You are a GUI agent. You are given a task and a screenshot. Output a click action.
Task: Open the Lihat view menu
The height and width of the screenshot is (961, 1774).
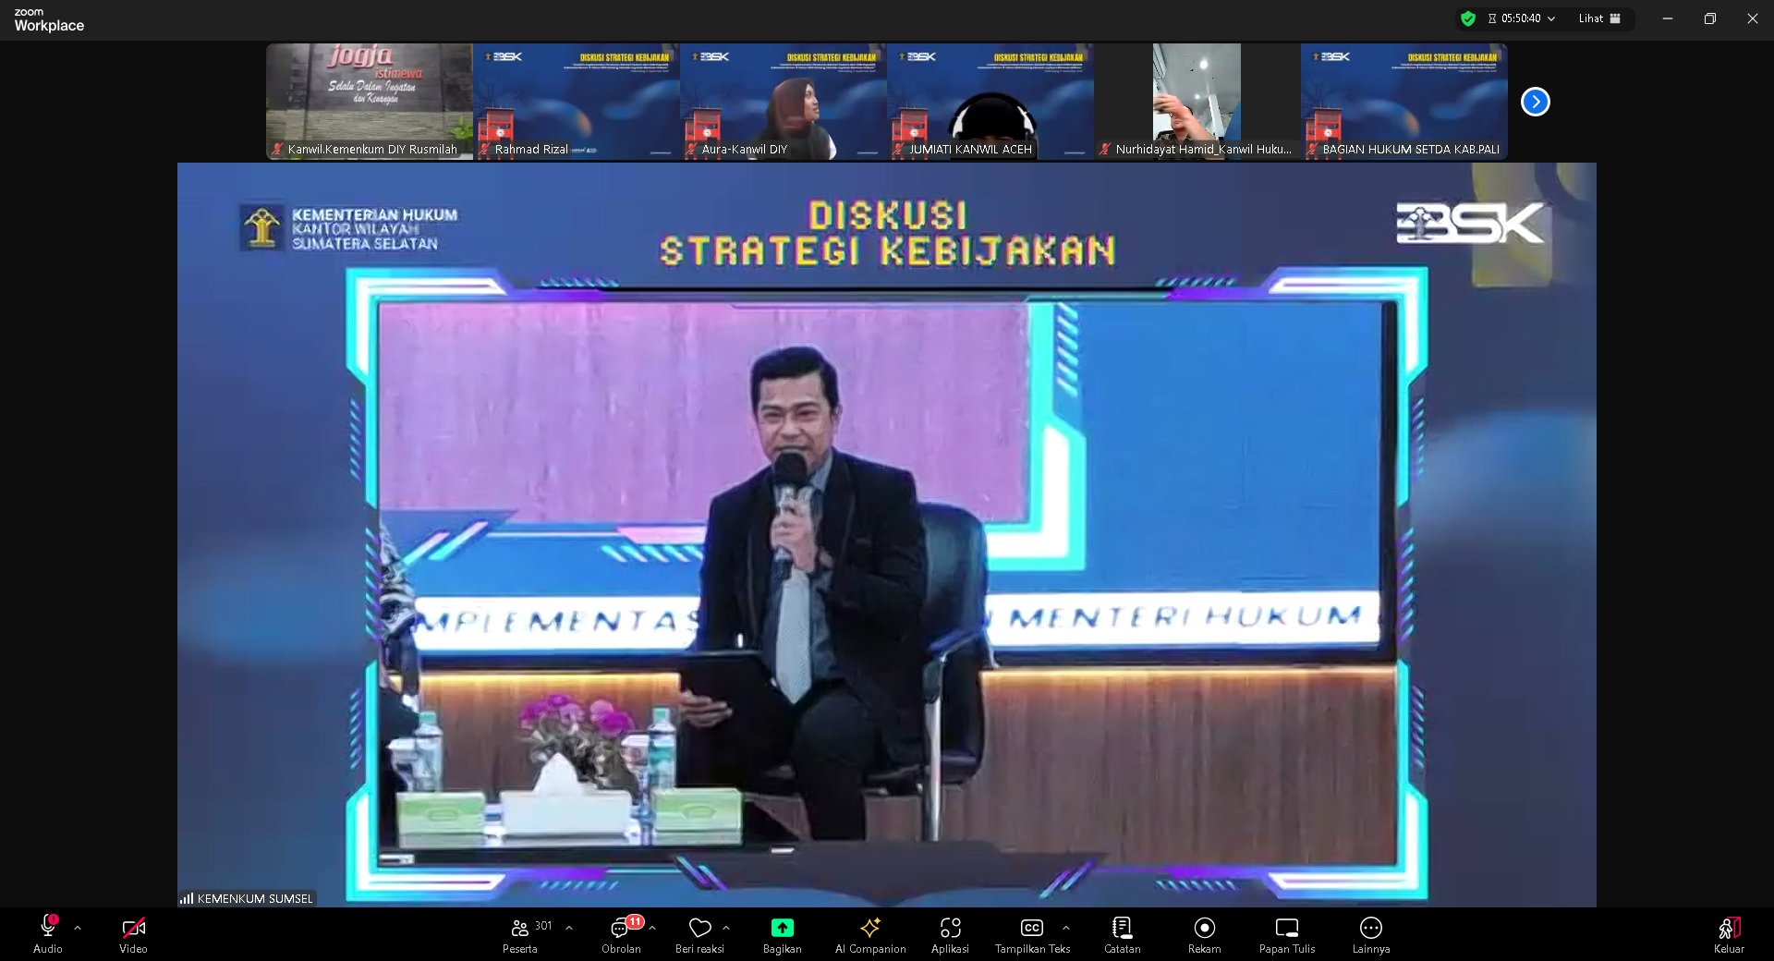tap(1599, 18)
